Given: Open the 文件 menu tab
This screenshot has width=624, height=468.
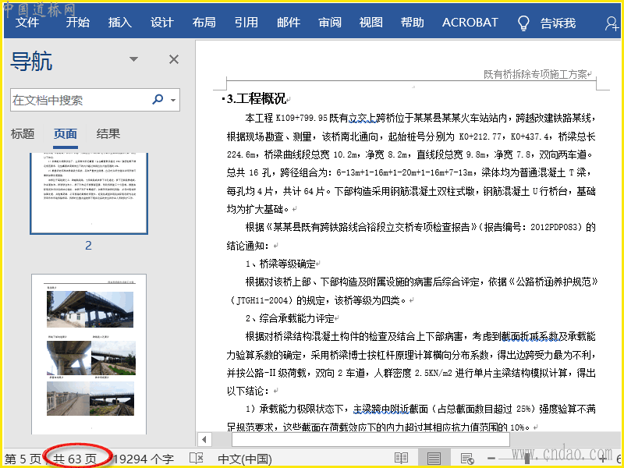Looking at the screenshot, I should point(27,23).
